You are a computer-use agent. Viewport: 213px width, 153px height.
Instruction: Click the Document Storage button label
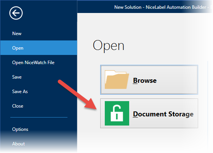pyautogui.click(x=163, y=114)
